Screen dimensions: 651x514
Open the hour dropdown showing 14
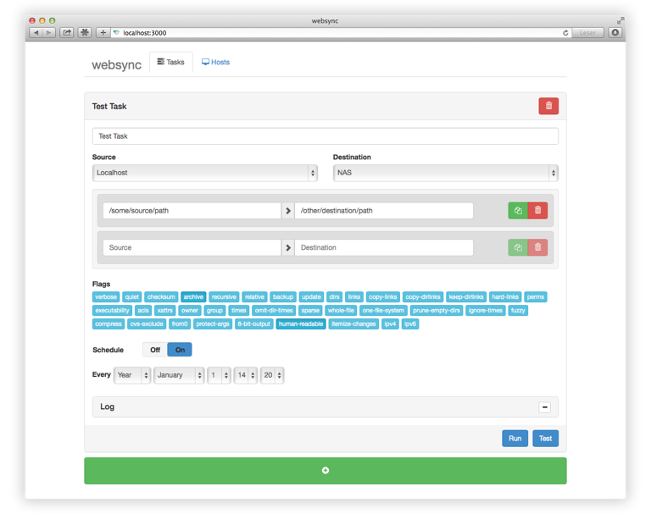click(x=246, y=375)
